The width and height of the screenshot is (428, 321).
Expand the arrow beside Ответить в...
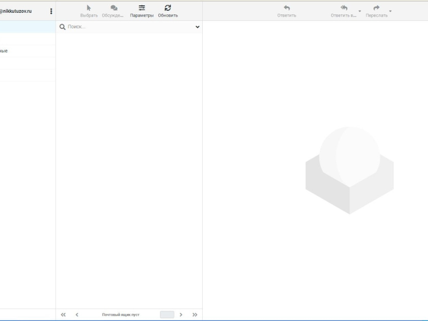coord(360,11)
